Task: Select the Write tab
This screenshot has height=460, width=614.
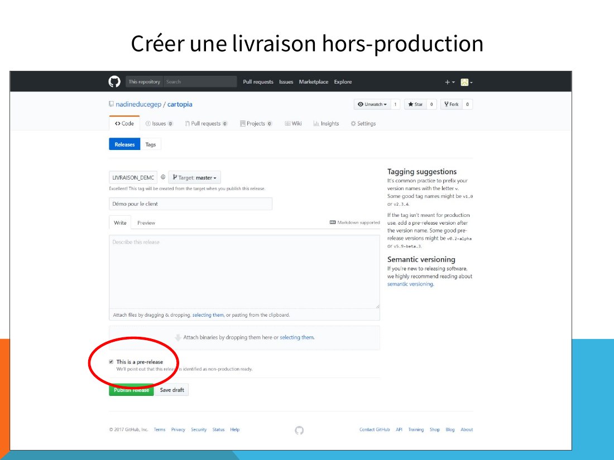Action: point(120,222)
